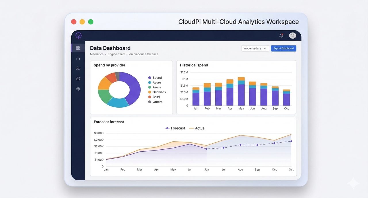Toggle the Bassi legend entry
Viewport: 368px width, 198px height.
click(x=154, y=97)
